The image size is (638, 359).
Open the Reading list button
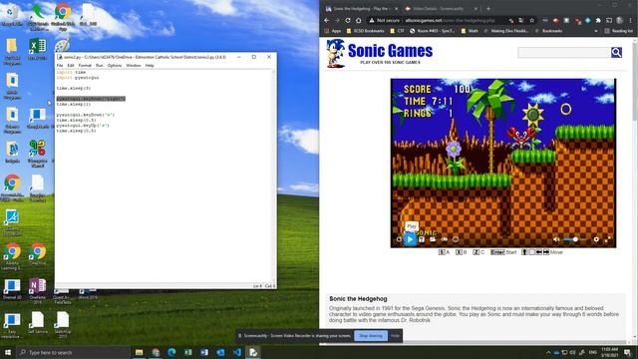click(618, 31)
